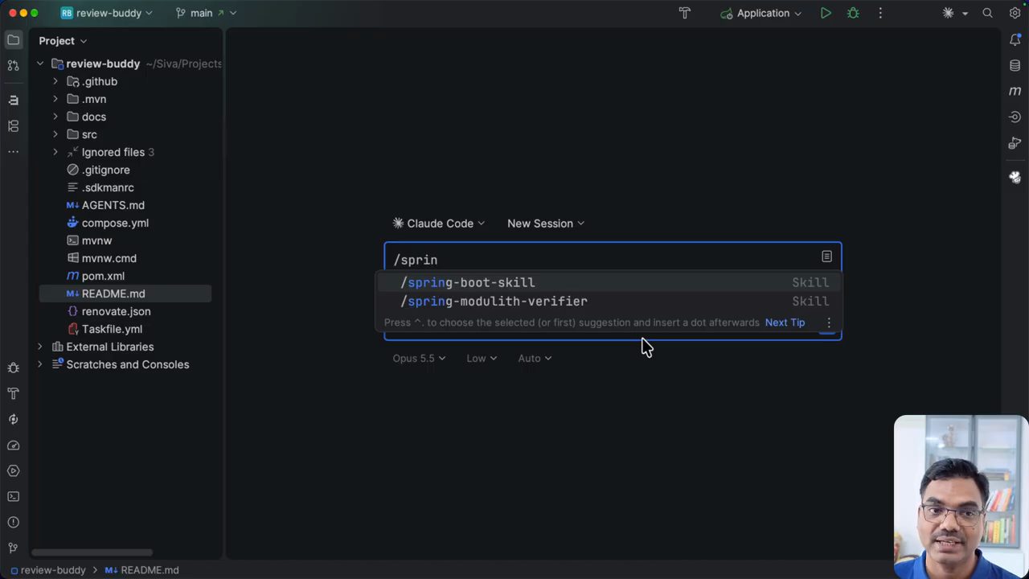This screenshot has width=1029, height=579.
Task: Expand the .github folder
Action: click(55, 81)
